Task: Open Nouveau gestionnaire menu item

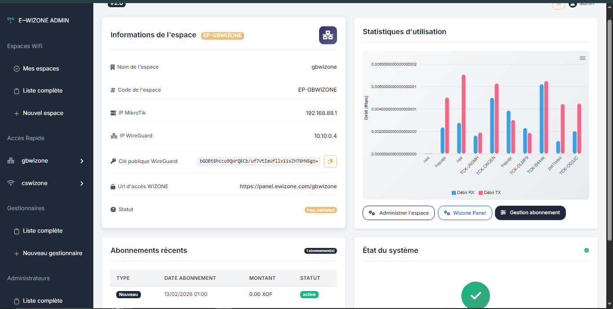Action: coord(53,253)
